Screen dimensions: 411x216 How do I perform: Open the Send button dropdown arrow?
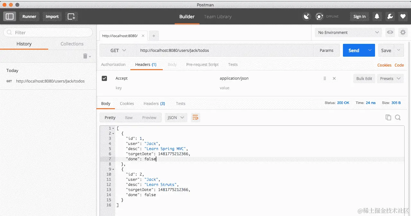370,51
